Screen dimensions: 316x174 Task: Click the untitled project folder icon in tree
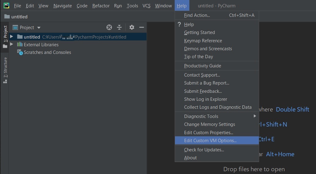(20, 37)
